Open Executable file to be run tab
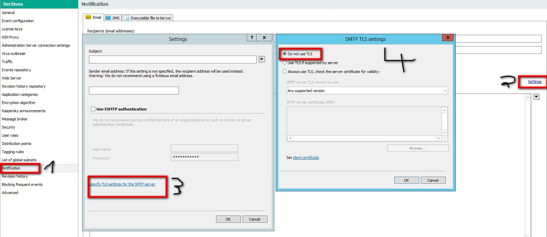The height and width of the screenshot is (237, 547). point(148,18)
